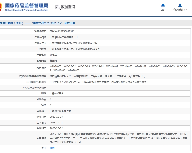Click the 审批部门 row label
The width and height of the screenshot is (192, 153).
coord(41,111)
